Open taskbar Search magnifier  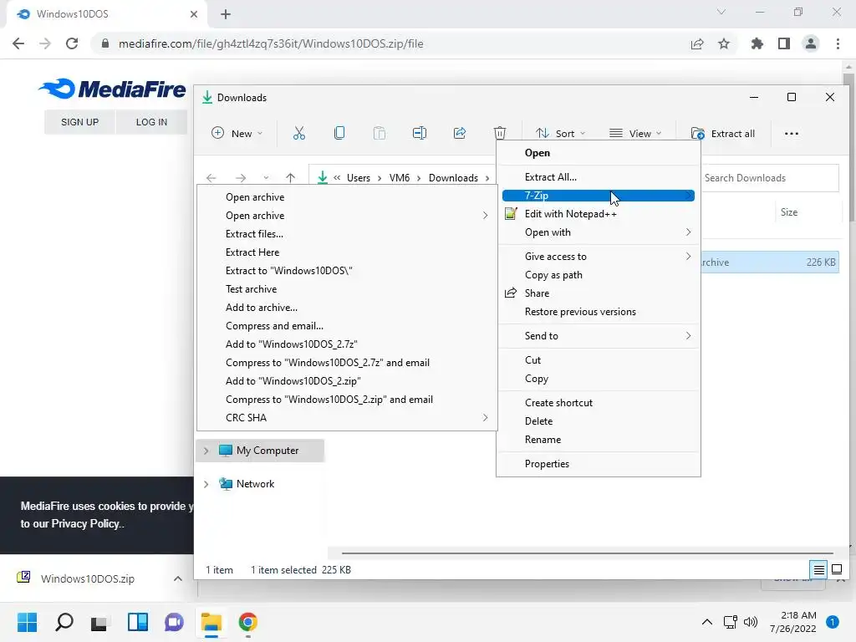[64, 622]
